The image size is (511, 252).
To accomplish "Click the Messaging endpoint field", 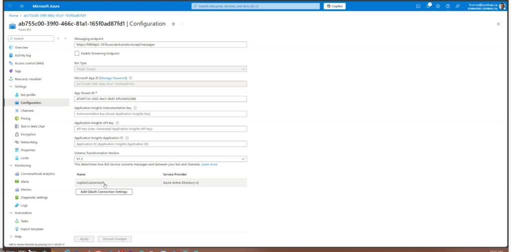I will tap(160, 45).
